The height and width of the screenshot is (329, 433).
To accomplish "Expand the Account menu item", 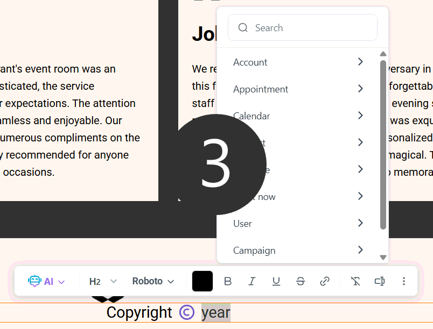I will (299, 62).
